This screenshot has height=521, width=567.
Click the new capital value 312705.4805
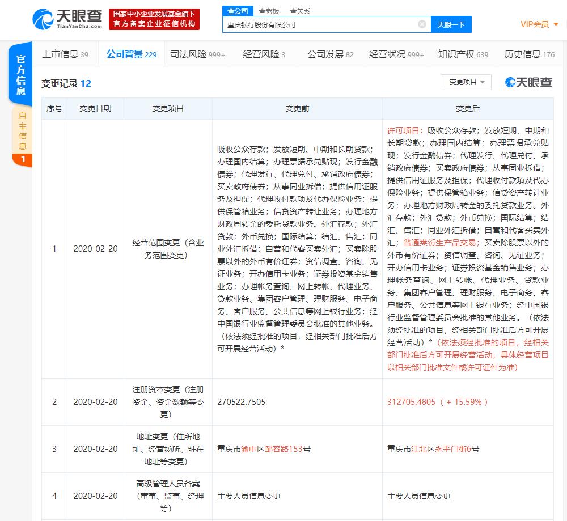pos(412,402)
